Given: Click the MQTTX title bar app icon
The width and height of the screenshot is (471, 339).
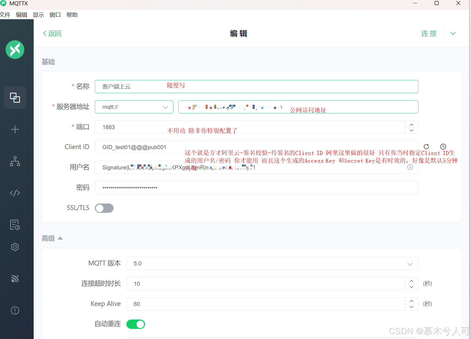Looking at the screenshot, I should tap(3, 3).
